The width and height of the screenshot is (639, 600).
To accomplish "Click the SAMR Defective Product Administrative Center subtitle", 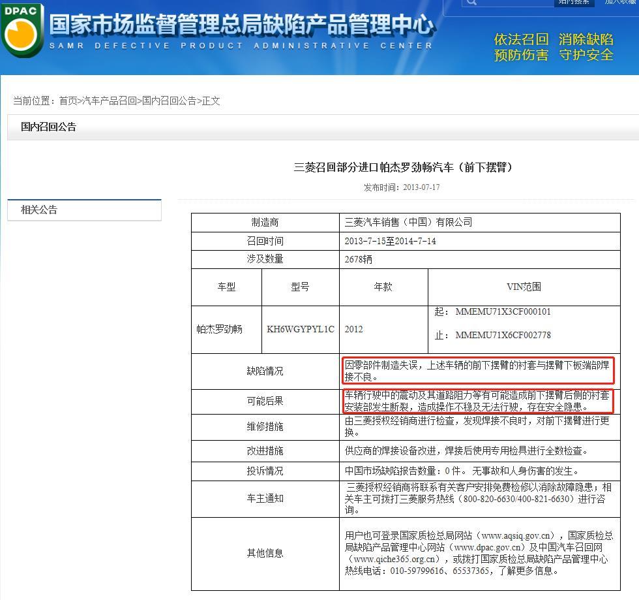I will (x=241, y=46).
